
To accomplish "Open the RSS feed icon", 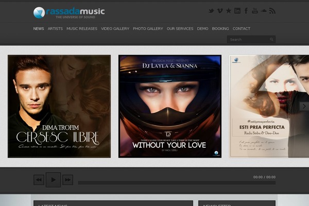I will (x=272, y=11).
